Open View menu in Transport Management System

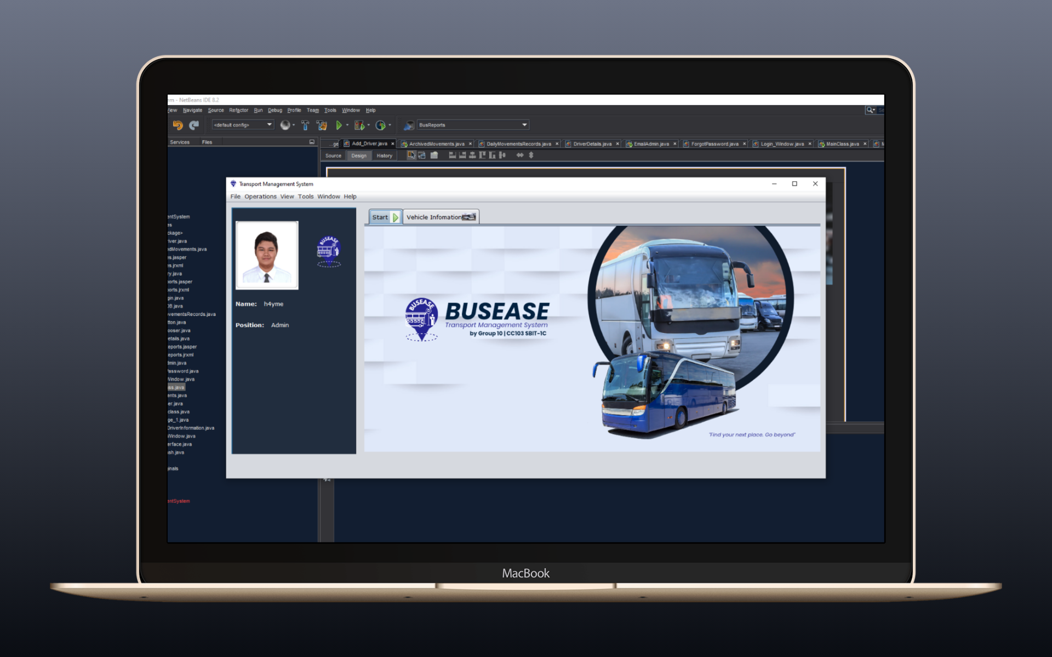coord(287,197)
